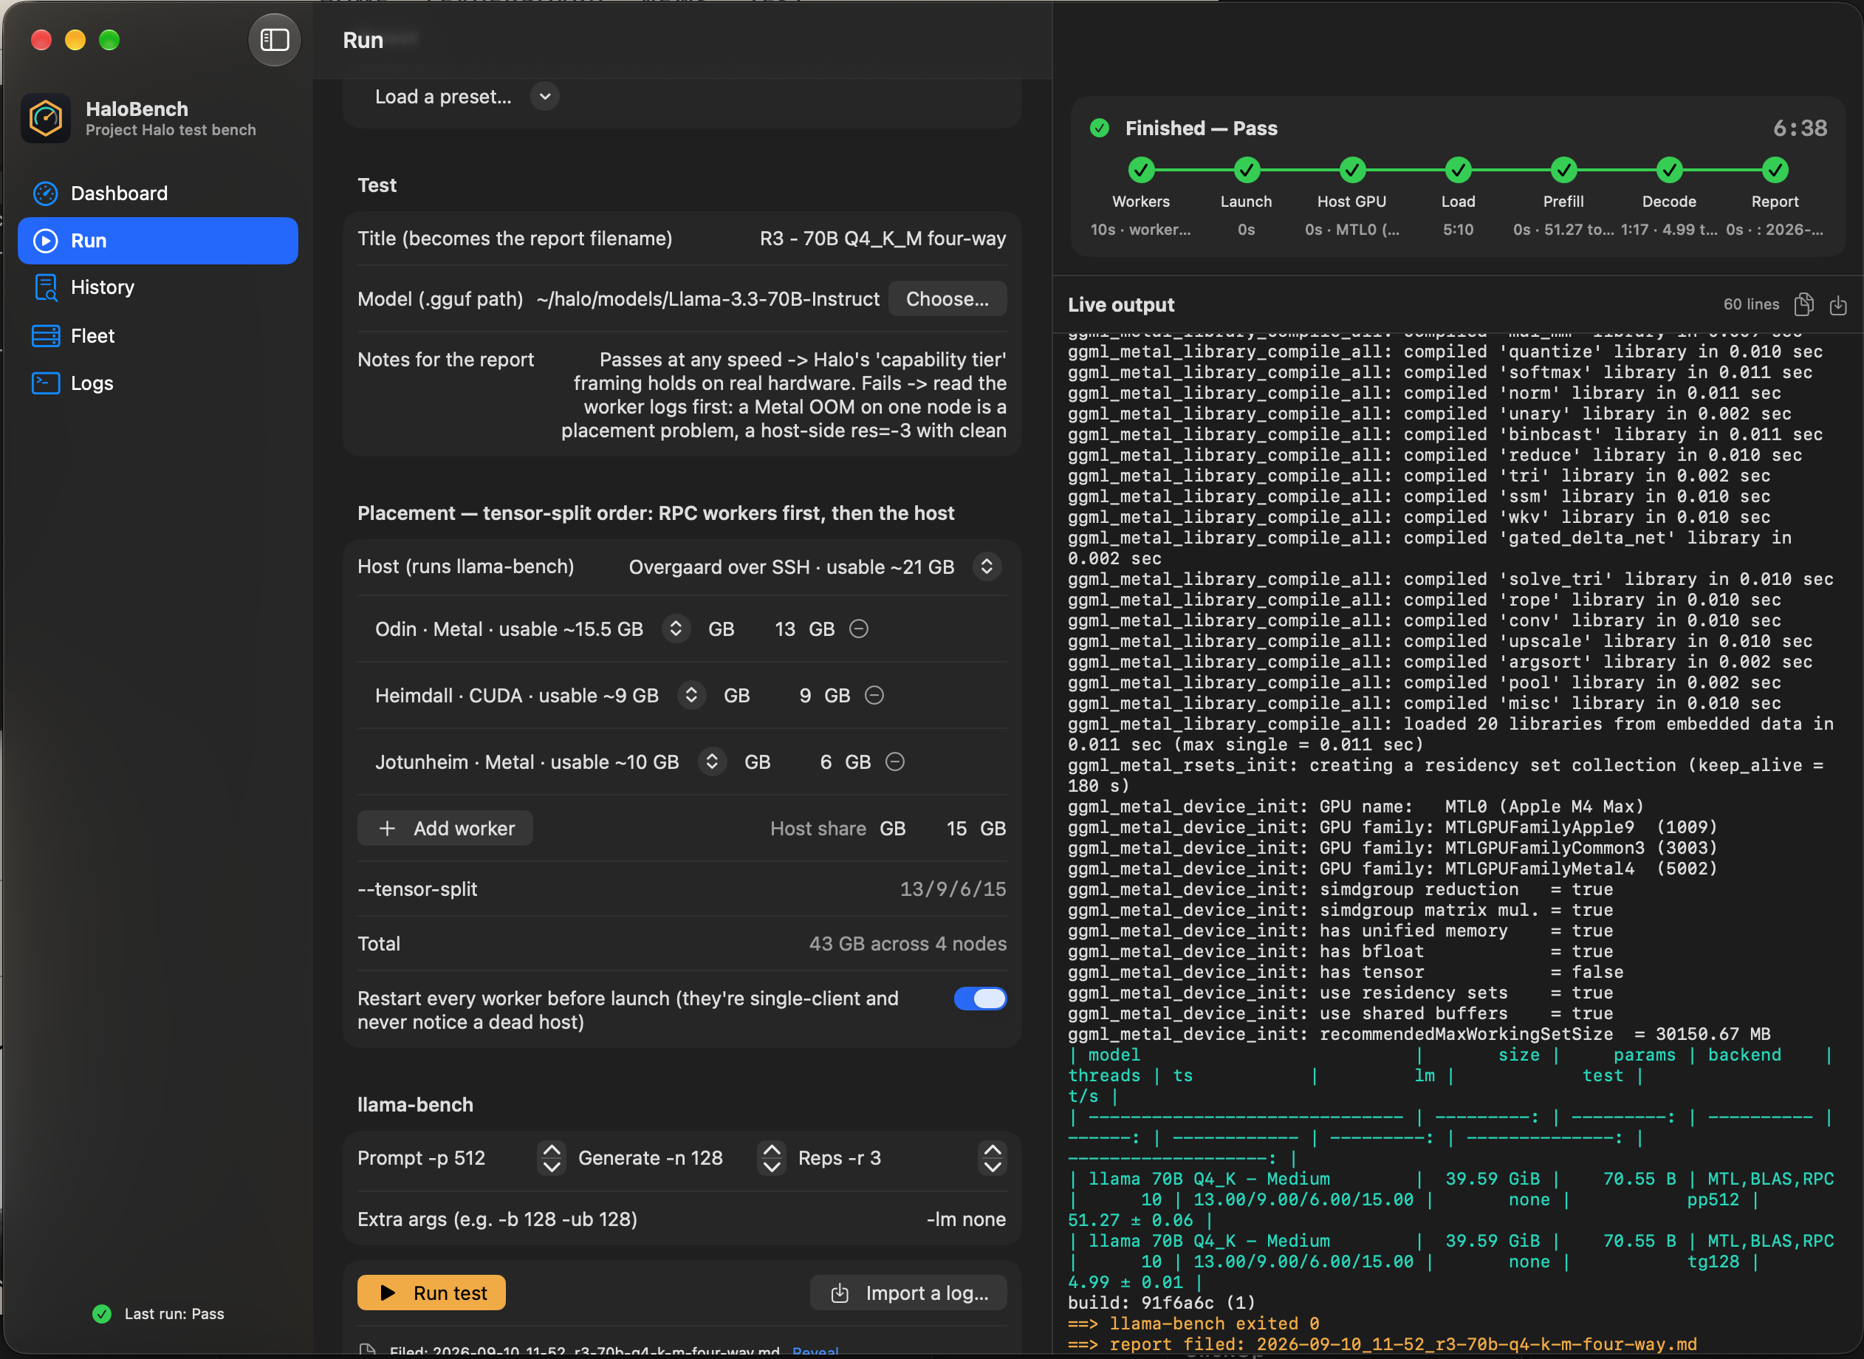Click the Logs terminal icon

(45, 383)
